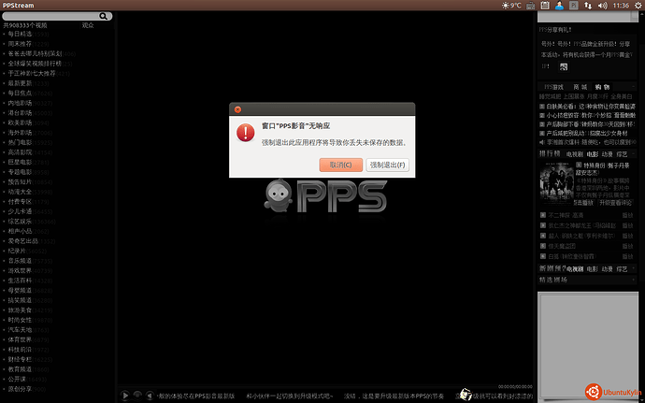Click the stop button in the player bar

[x=137, y=396]
